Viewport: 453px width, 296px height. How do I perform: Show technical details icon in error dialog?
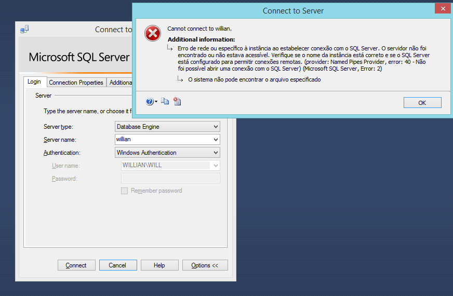point(177,101)
